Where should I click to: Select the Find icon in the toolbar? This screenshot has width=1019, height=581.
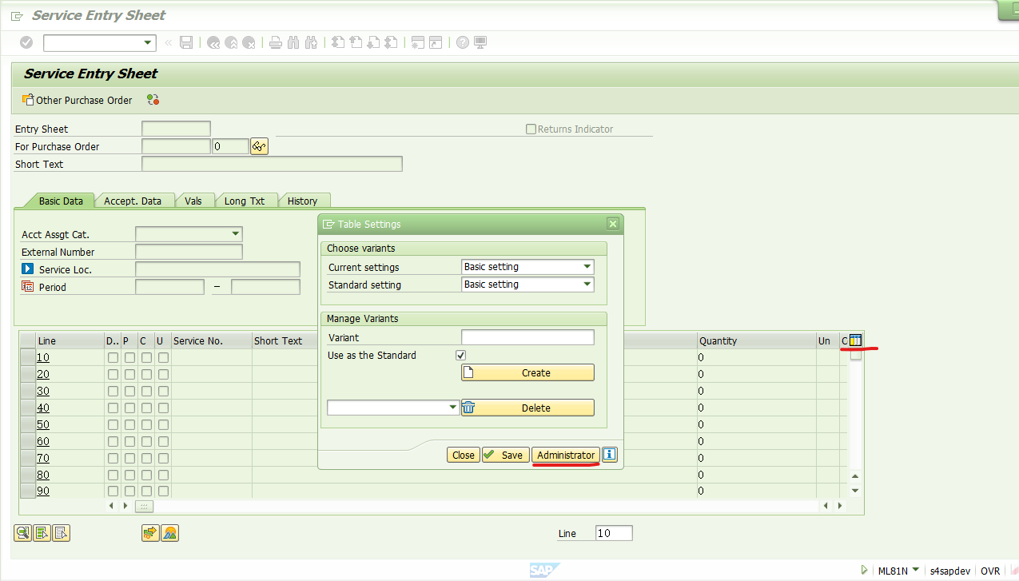(x=294, y=42)
